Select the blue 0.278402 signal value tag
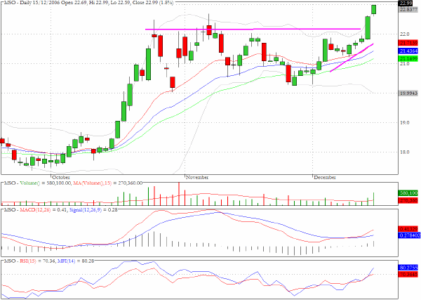Screen dimensions: 421x300 pyautogui.click(x=410, y=235)
